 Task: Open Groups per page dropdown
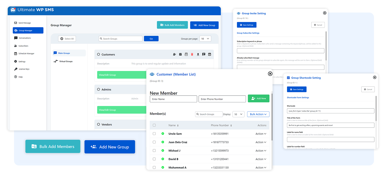point(205,39)
